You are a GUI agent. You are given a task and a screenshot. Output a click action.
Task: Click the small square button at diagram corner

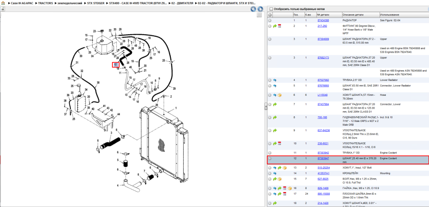[x=259, y=15]
